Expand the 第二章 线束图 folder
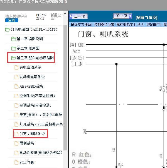The width and height of the screenshot is (167, 168). 28,48
